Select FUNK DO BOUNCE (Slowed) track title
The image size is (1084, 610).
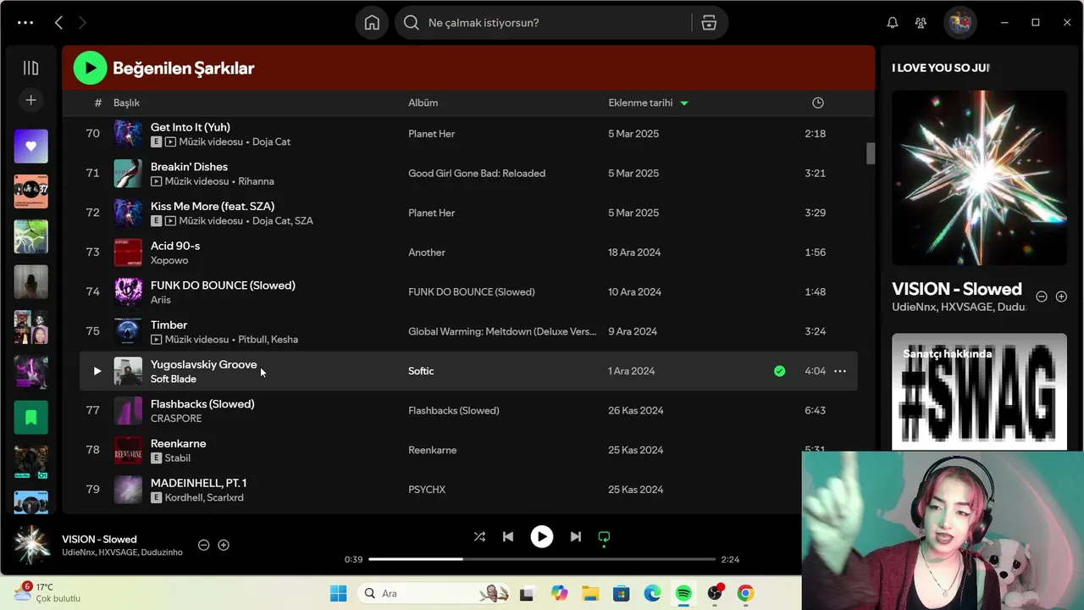[223, 286]
